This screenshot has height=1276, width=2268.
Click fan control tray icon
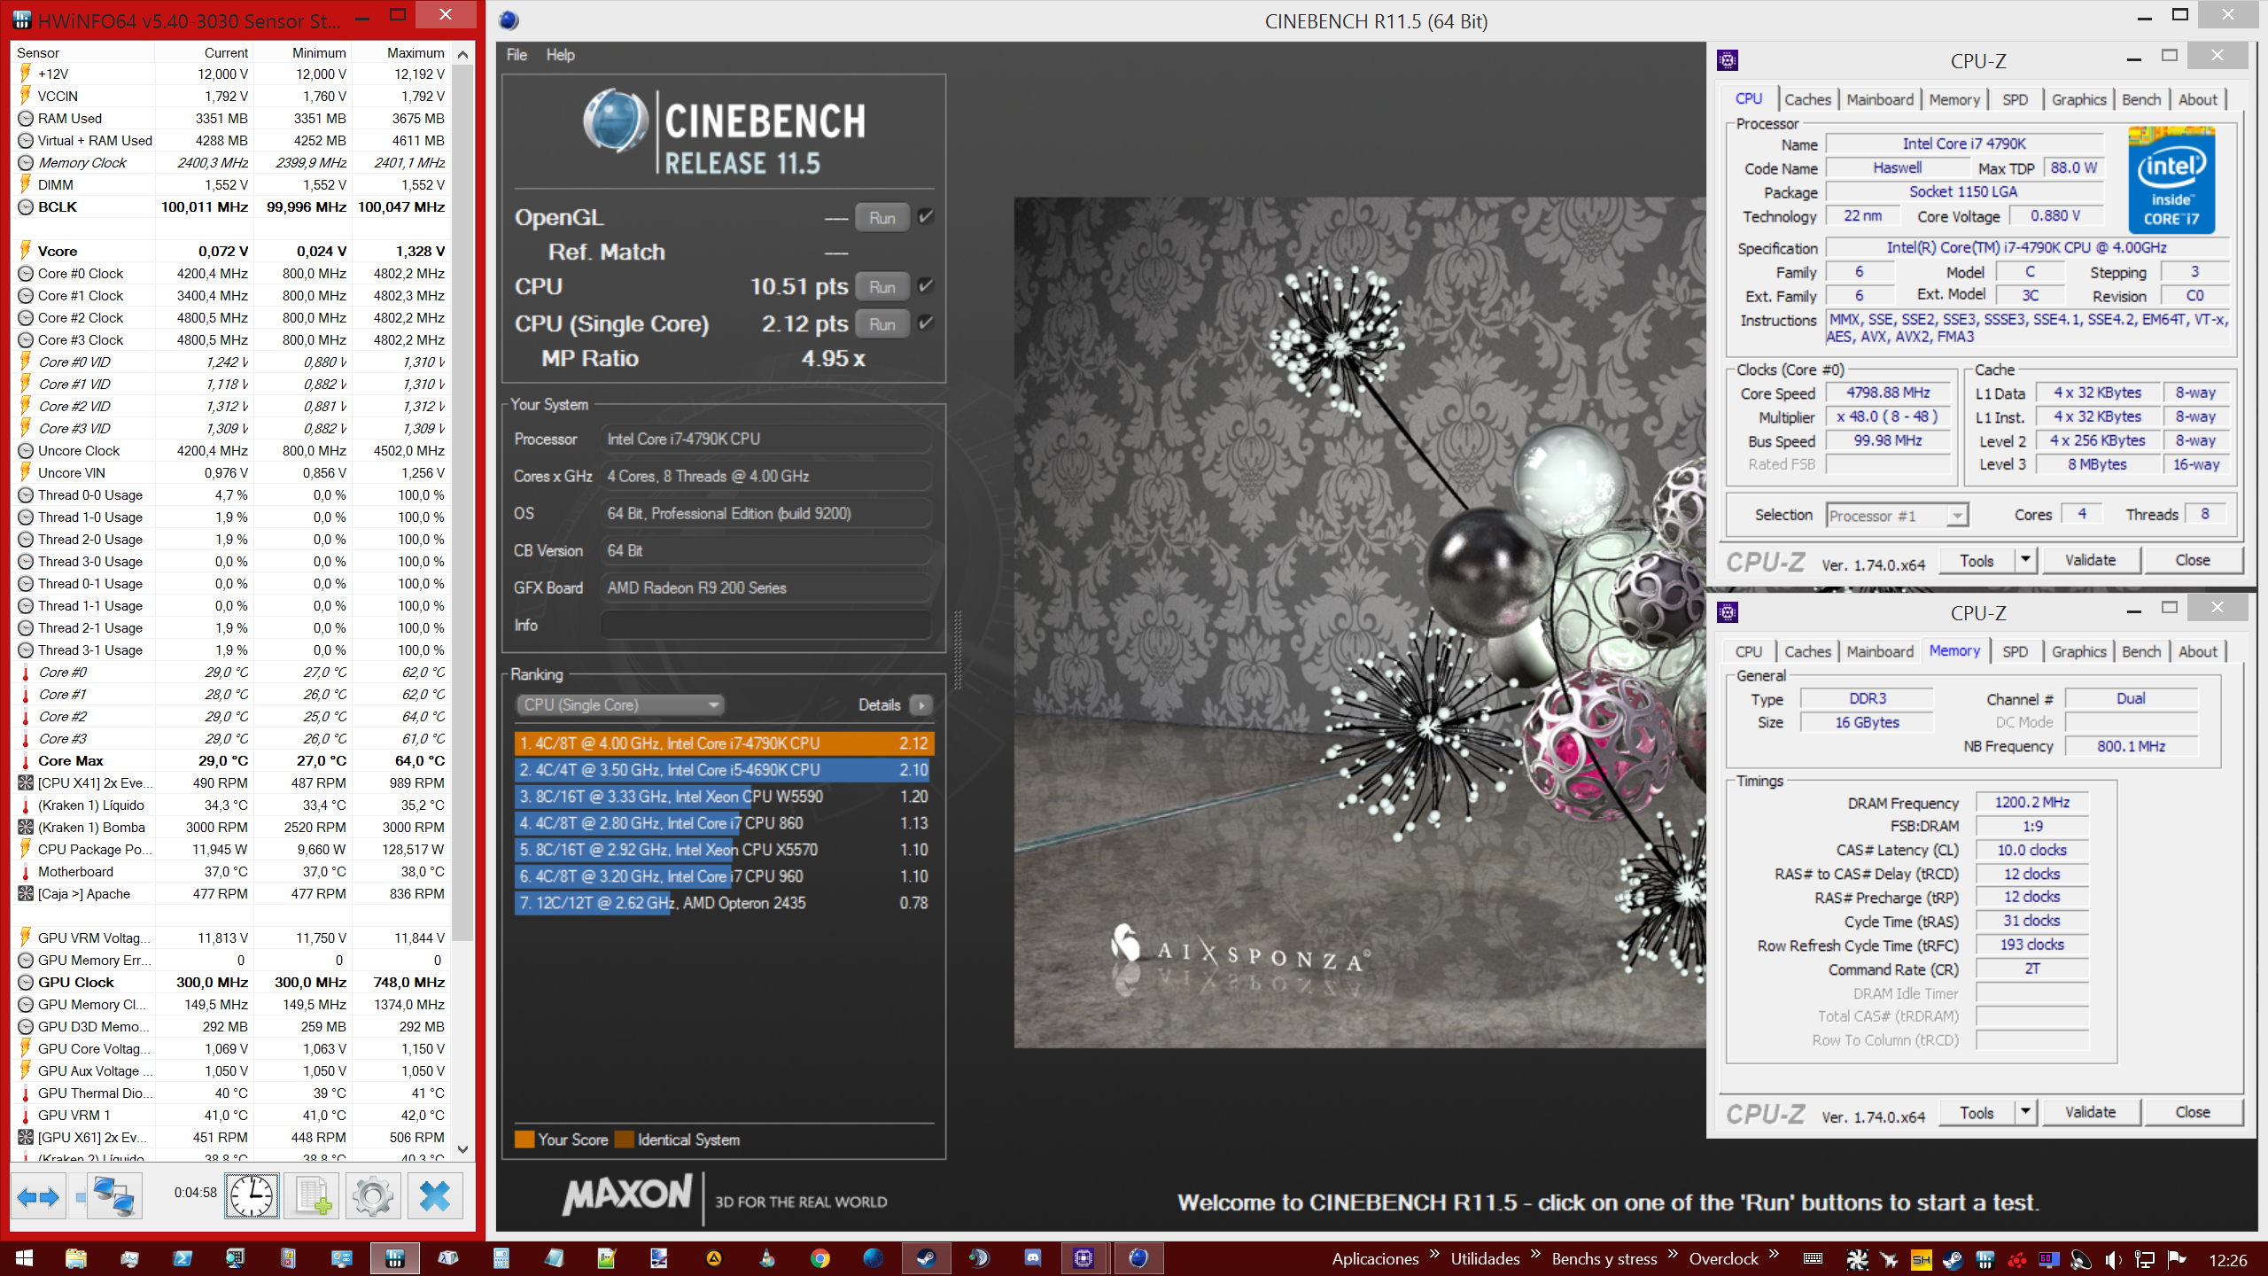click(1858, 1259)
